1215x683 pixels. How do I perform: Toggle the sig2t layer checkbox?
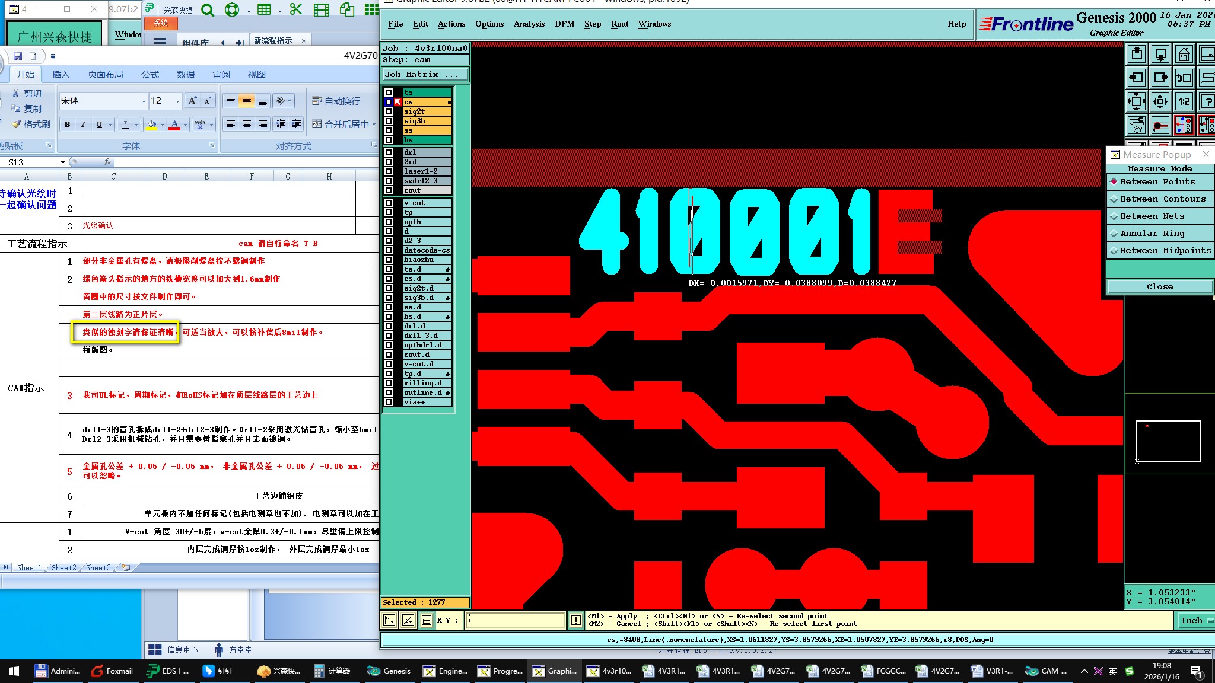389,111
